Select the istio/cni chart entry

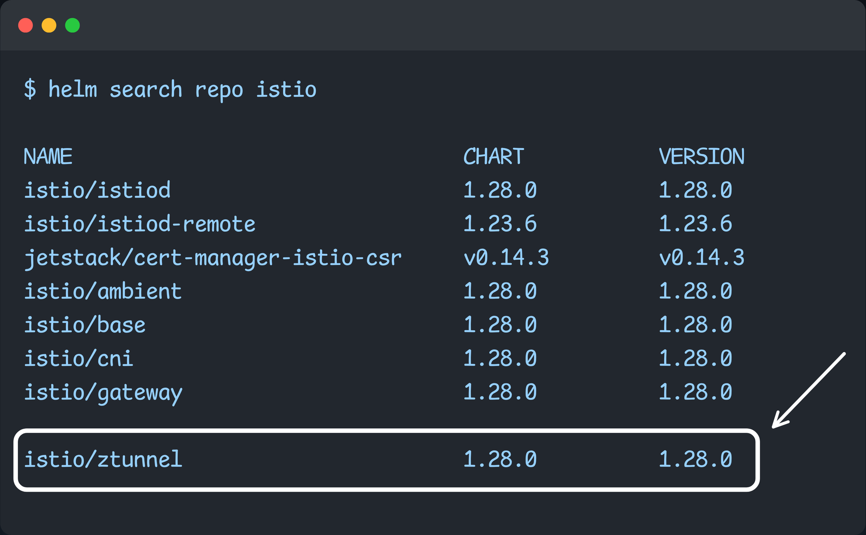click(x=79, y=358)
